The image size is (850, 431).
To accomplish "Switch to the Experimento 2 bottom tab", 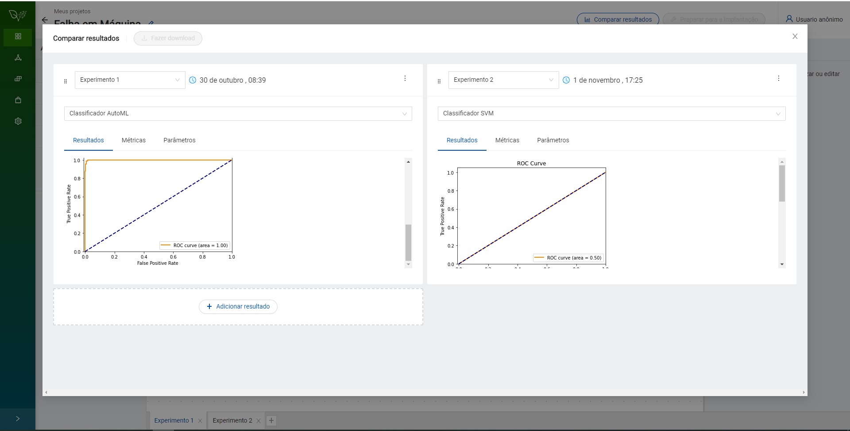I will click(232, 420).
